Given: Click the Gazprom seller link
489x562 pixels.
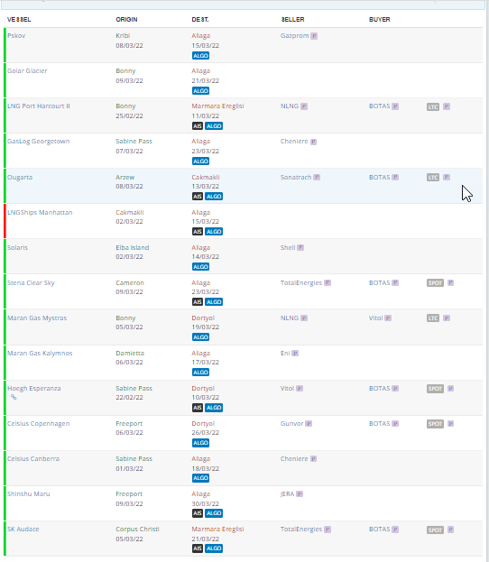Looking at the screenshot, I should pyautogui.click(x=294, y=36).
